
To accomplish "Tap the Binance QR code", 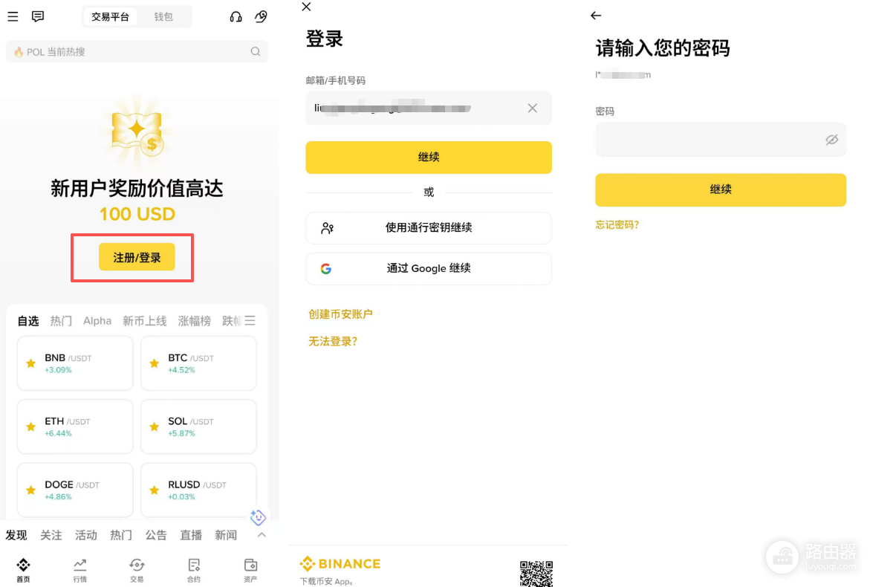I will [x=536, y=574].
